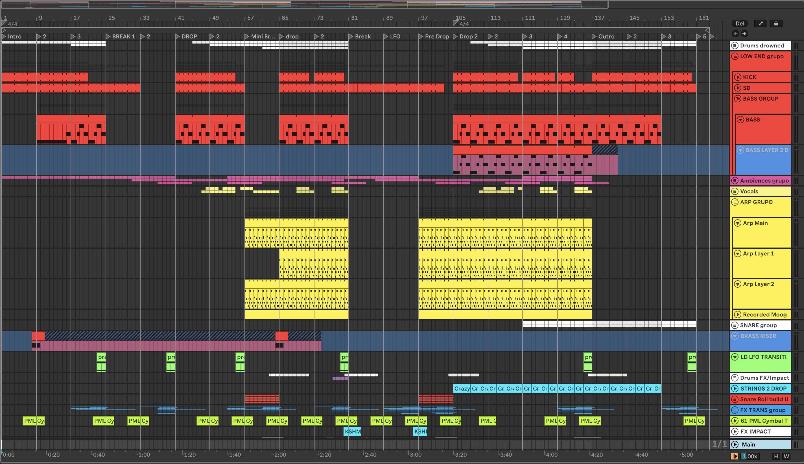Toggle the automation mode icon
This screenshot has width=804, height=464.
(761, 23)
